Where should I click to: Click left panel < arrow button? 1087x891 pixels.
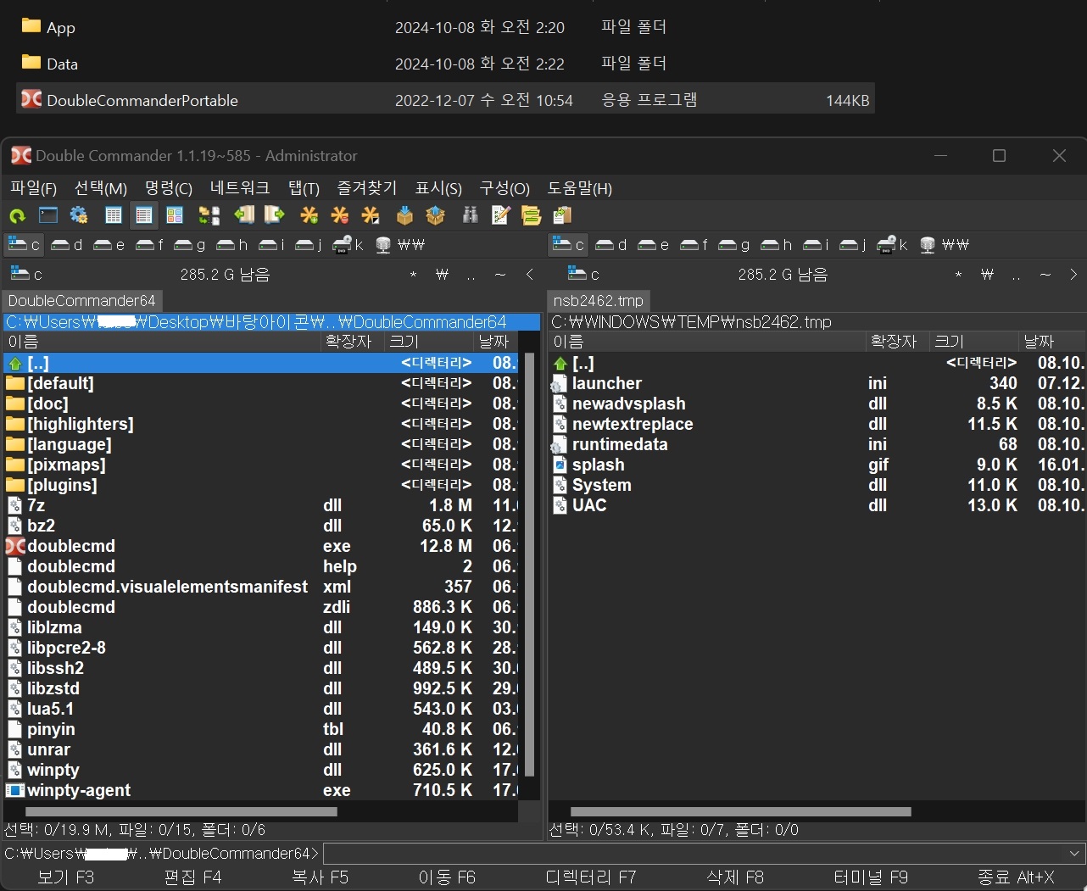[x=530, y=274]
